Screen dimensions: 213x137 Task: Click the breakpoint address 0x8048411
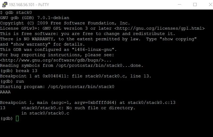[55, 76]
